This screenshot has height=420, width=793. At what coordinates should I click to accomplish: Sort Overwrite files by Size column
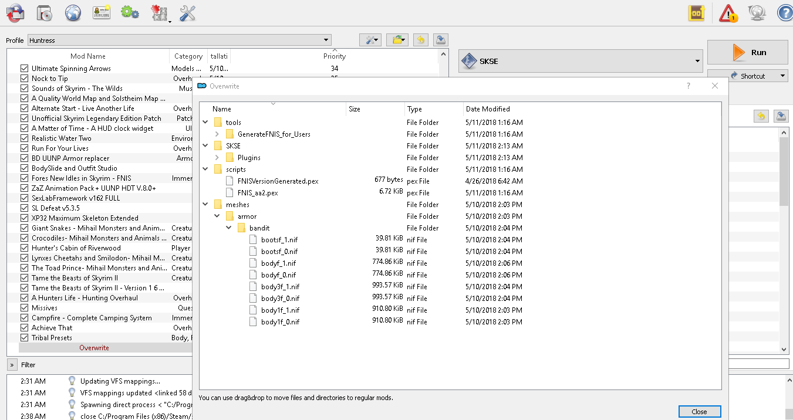click(x=376, y=109)
